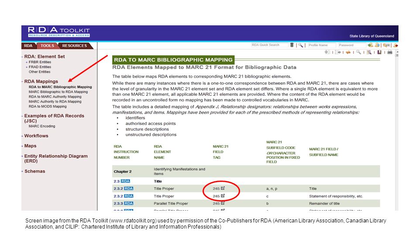
Task: Open MARC link icon beside 245 for Parallel Title Proper
Action: coord(223,203)
